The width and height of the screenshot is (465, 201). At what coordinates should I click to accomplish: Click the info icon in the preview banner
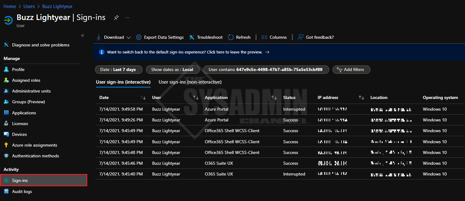102,52
